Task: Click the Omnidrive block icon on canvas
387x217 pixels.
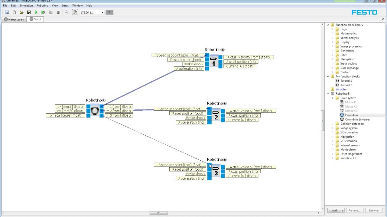Action: tap(95, 111)
